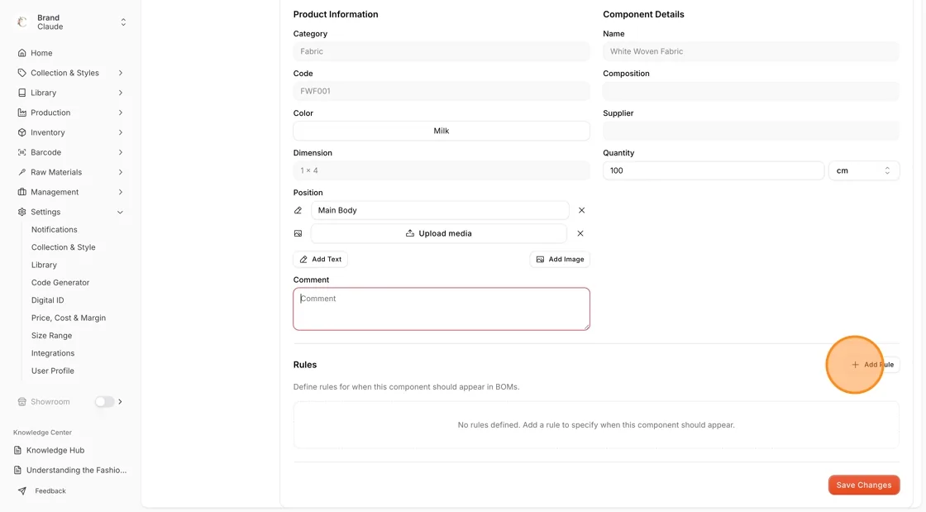Click the Home icon in sidebar
The height and width of the screenshot is (512, 926).
click(x=21, y=53)
